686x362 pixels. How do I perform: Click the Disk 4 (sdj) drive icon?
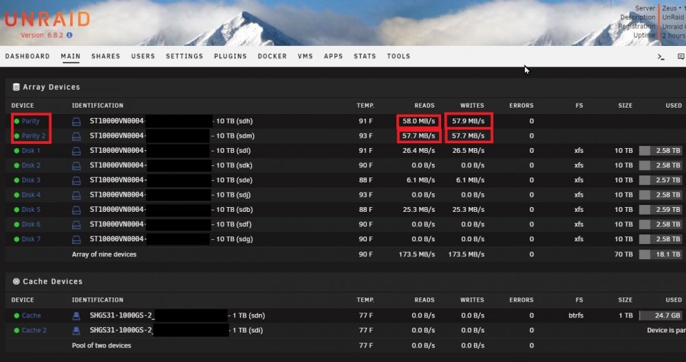(x=77, y=195)
